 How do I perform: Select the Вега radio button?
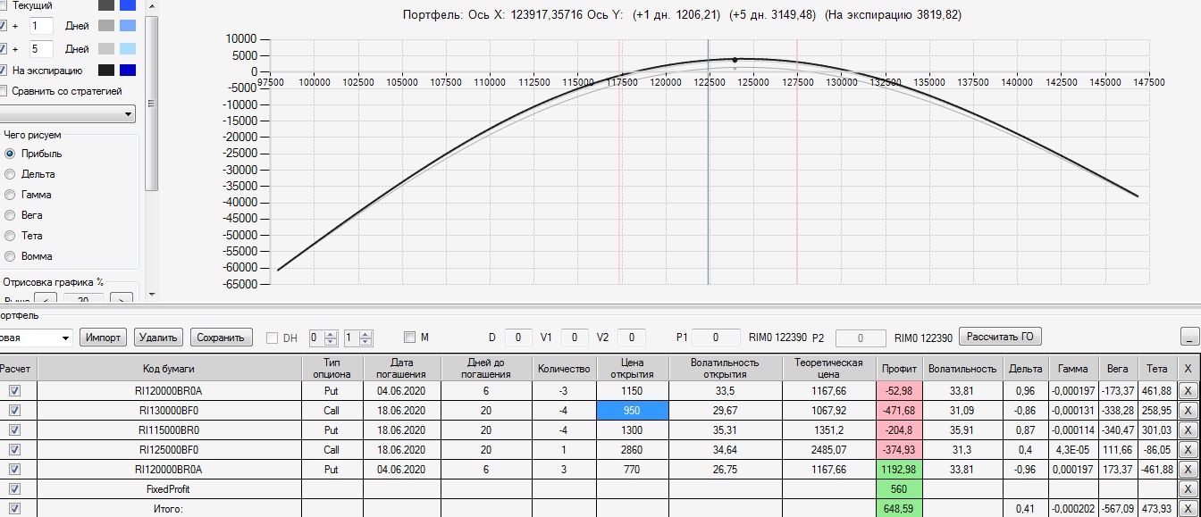click(x=11, y=215)
